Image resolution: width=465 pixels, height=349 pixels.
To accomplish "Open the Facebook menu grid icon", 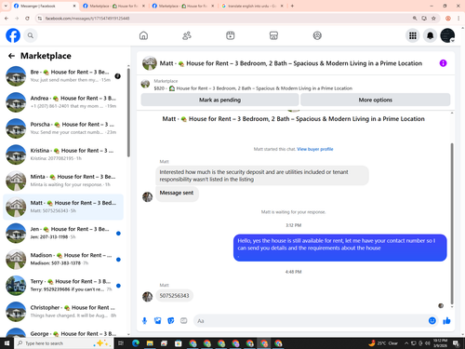I will point(413,35).
